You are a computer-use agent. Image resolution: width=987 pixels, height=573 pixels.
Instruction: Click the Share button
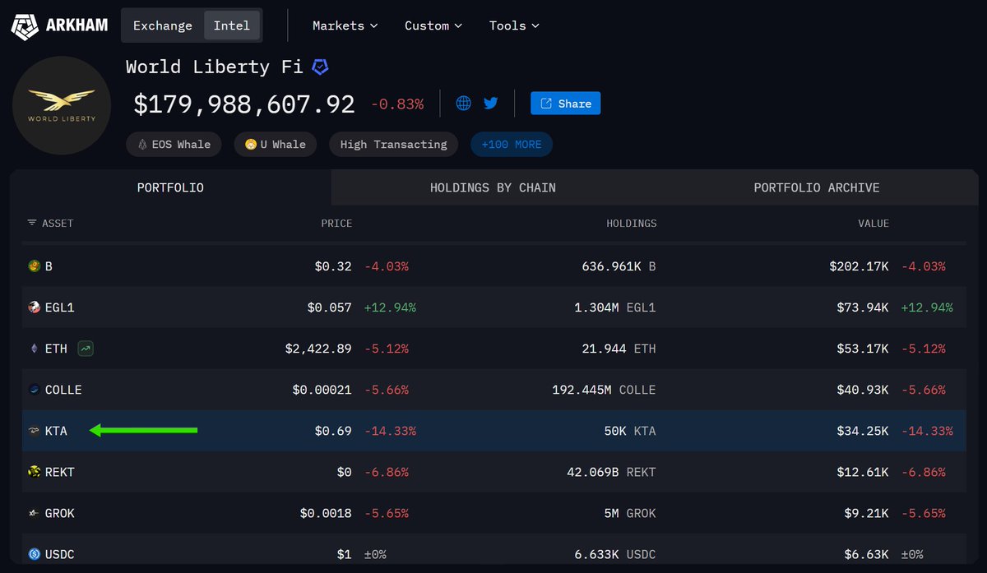[x=566, y=104]
